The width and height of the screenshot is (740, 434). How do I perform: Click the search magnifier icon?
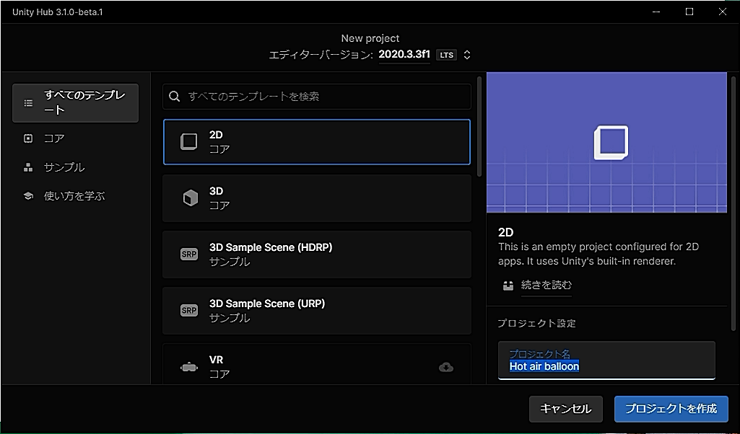(x=175, y=96)
